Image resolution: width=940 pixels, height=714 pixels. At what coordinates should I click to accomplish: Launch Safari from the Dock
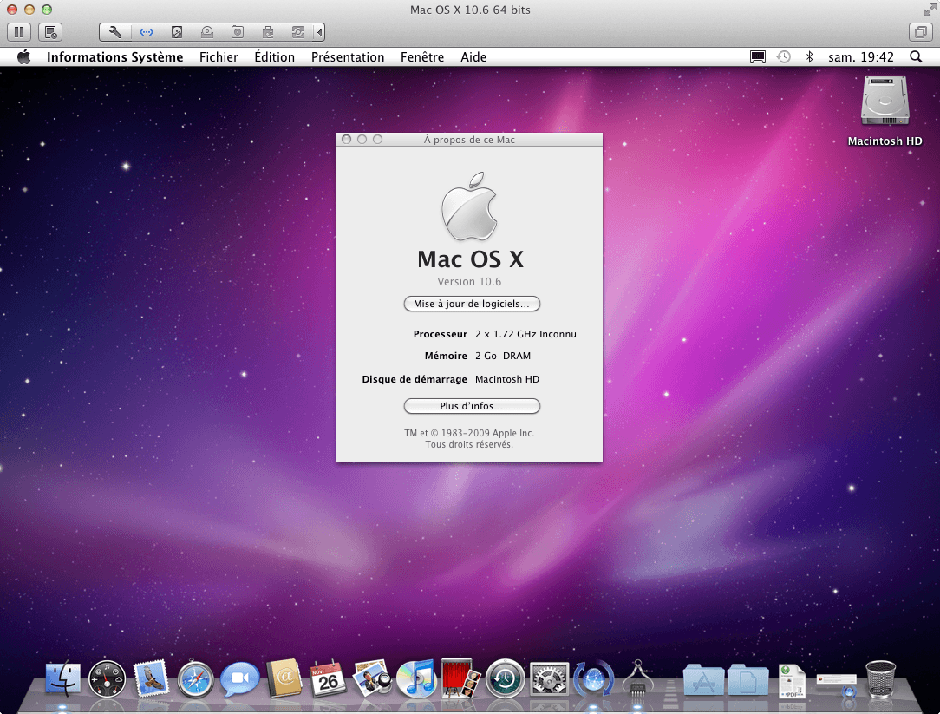[195, 678]
